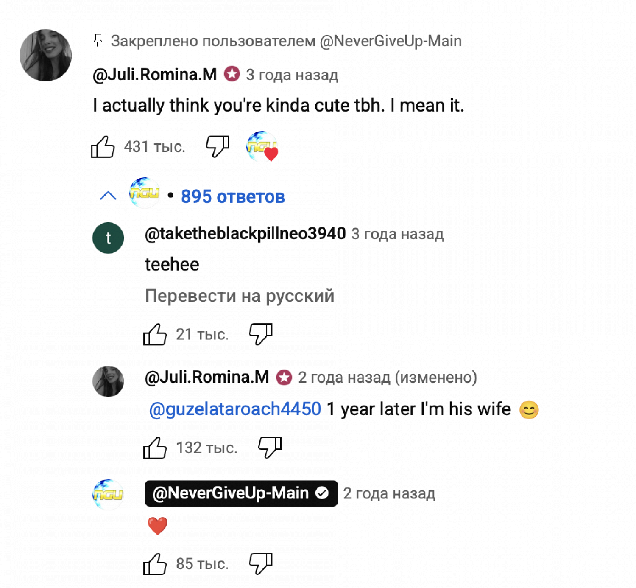The width and height of the screenshot is (636, 588).
Task: Click the large Juli.Romina.M avatar photo
Action: click(46, 55)
